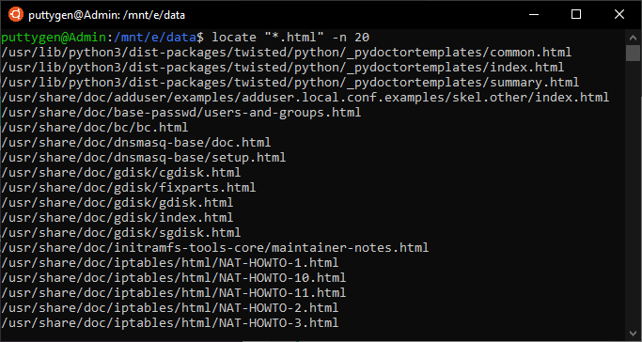Image resolution: width=642 pixels, height=342 pixels.
Task: Click the scrollbar down arrow
Action: tap(633, 333)
